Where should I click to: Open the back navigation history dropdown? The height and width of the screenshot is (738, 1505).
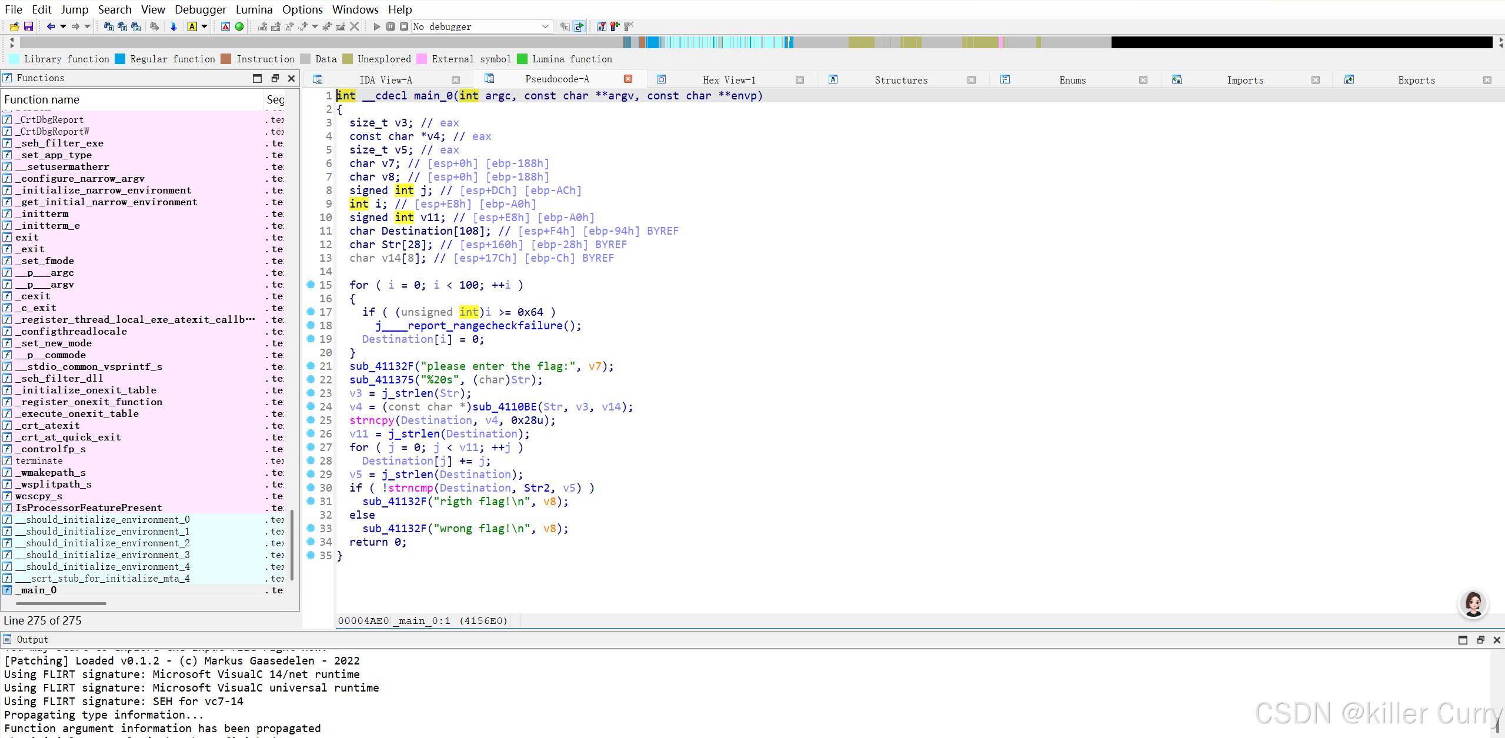coord(63,26)
